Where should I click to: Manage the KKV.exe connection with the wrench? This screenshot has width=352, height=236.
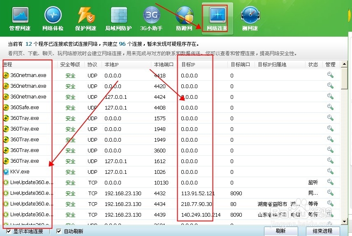coord(330,171)
